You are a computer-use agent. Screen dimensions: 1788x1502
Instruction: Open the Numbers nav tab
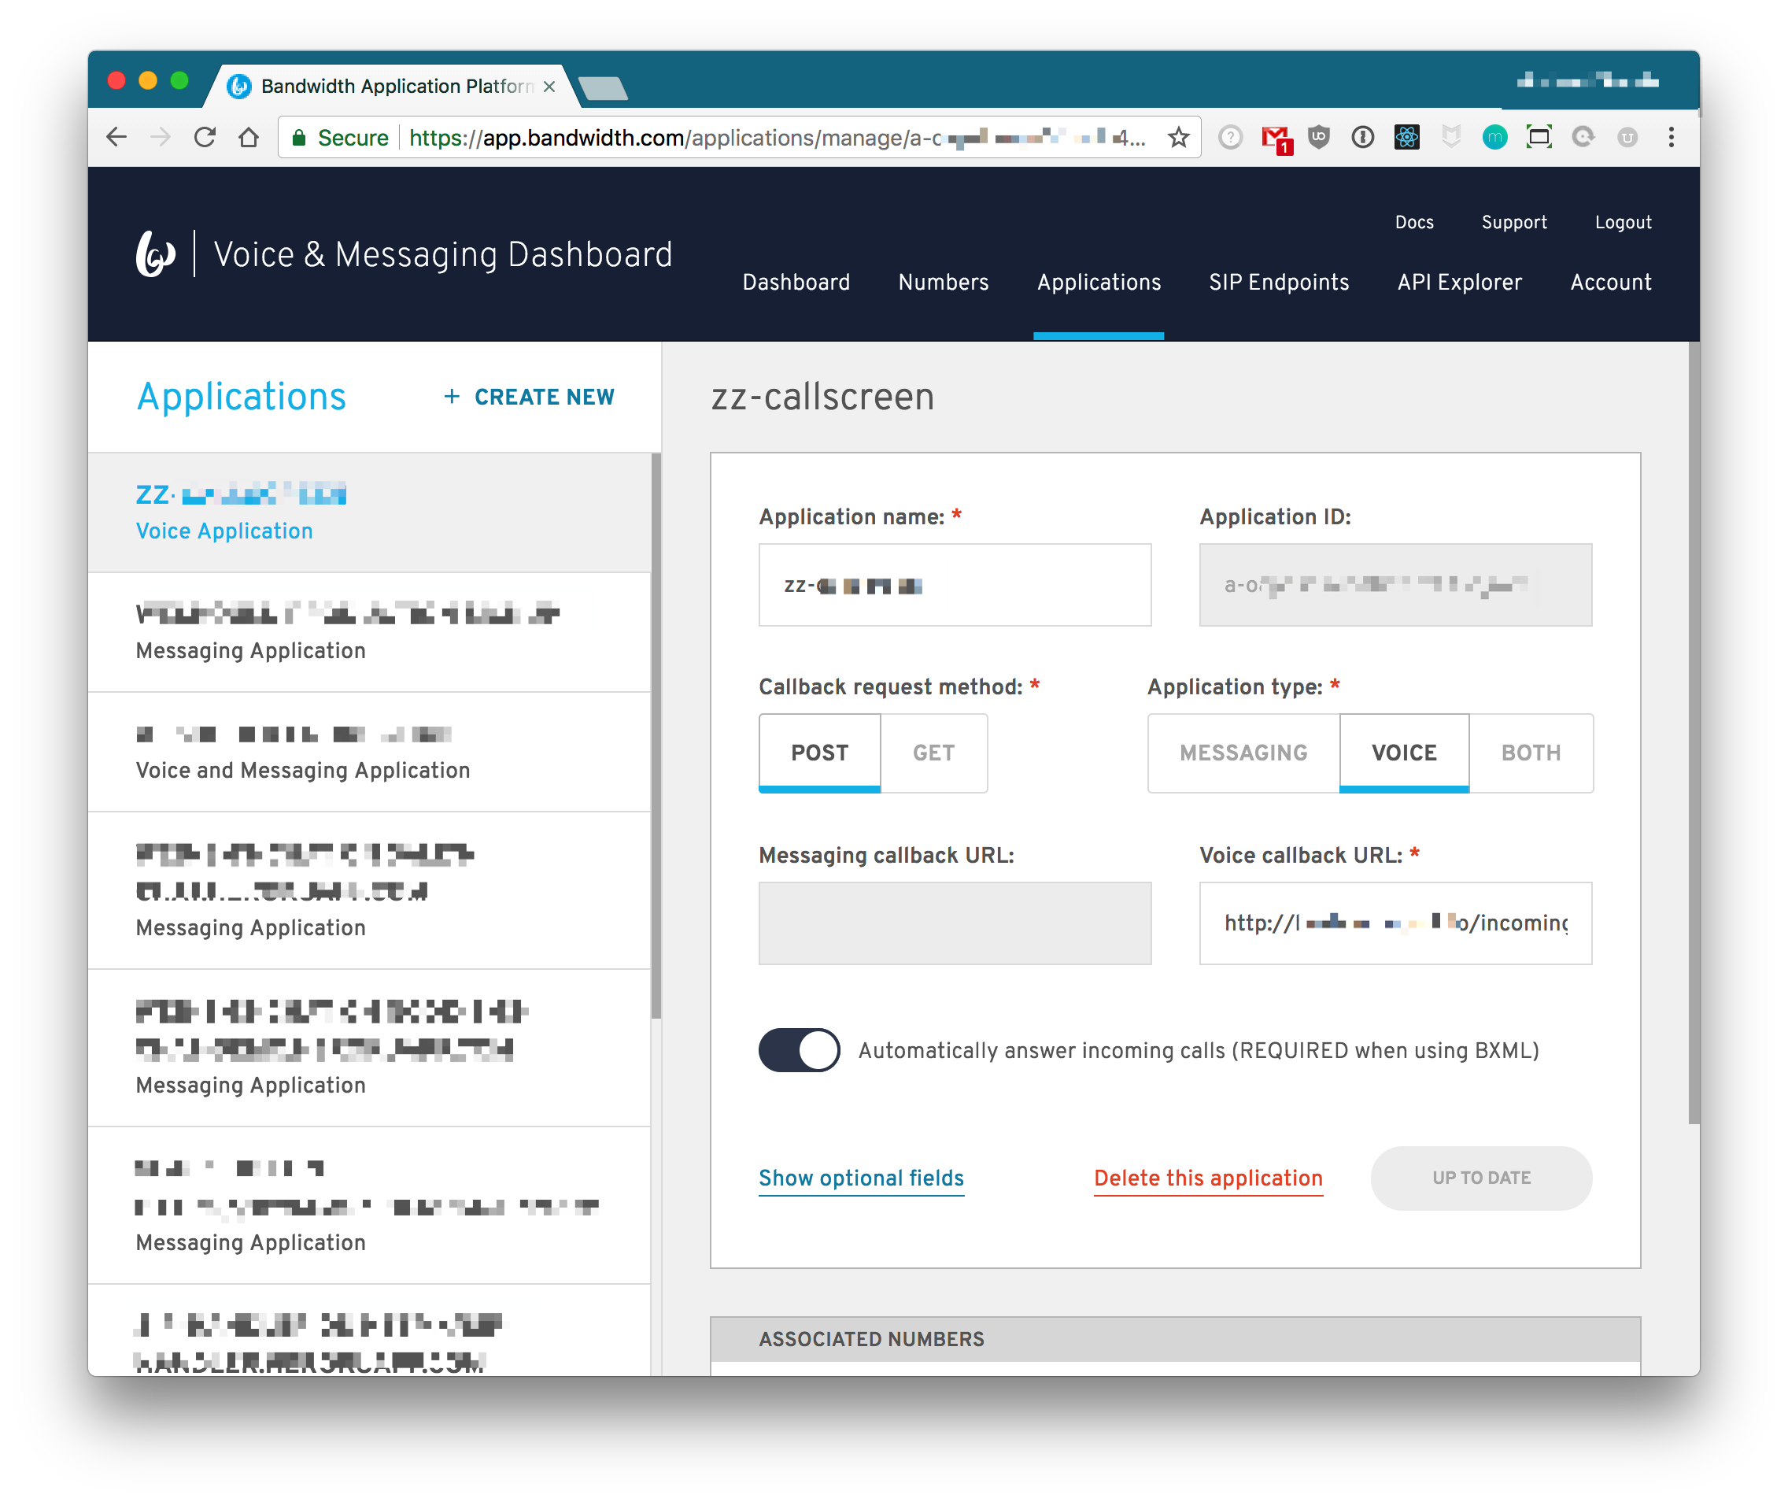[944, 282]
